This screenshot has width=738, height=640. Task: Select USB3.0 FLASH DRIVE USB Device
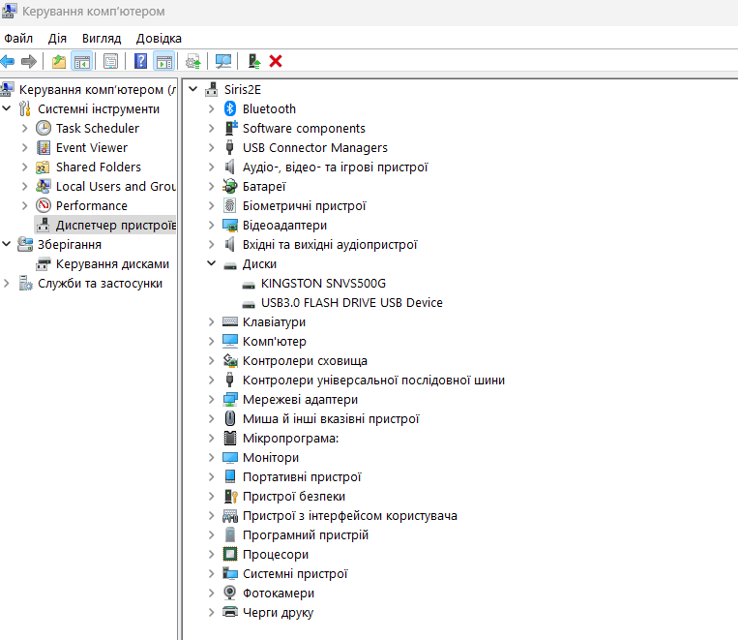pos(351,302)
